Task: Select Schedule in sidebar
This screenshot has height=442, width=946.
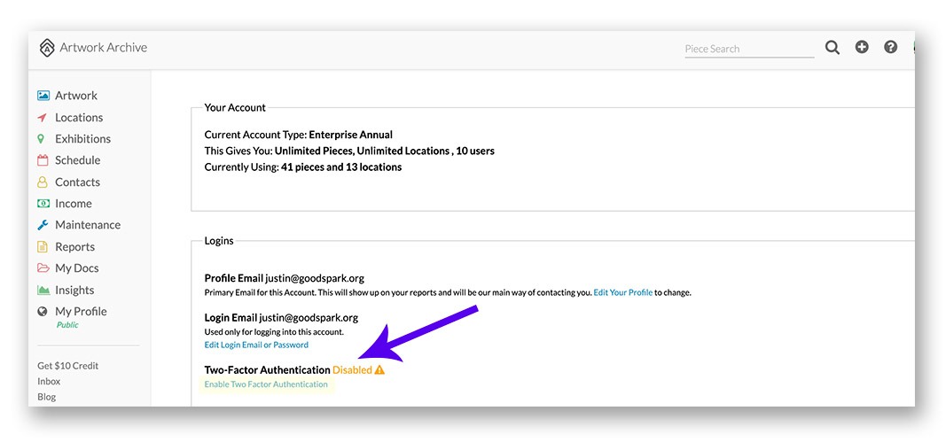Action: pyautogui.click(x=77, y=160)
